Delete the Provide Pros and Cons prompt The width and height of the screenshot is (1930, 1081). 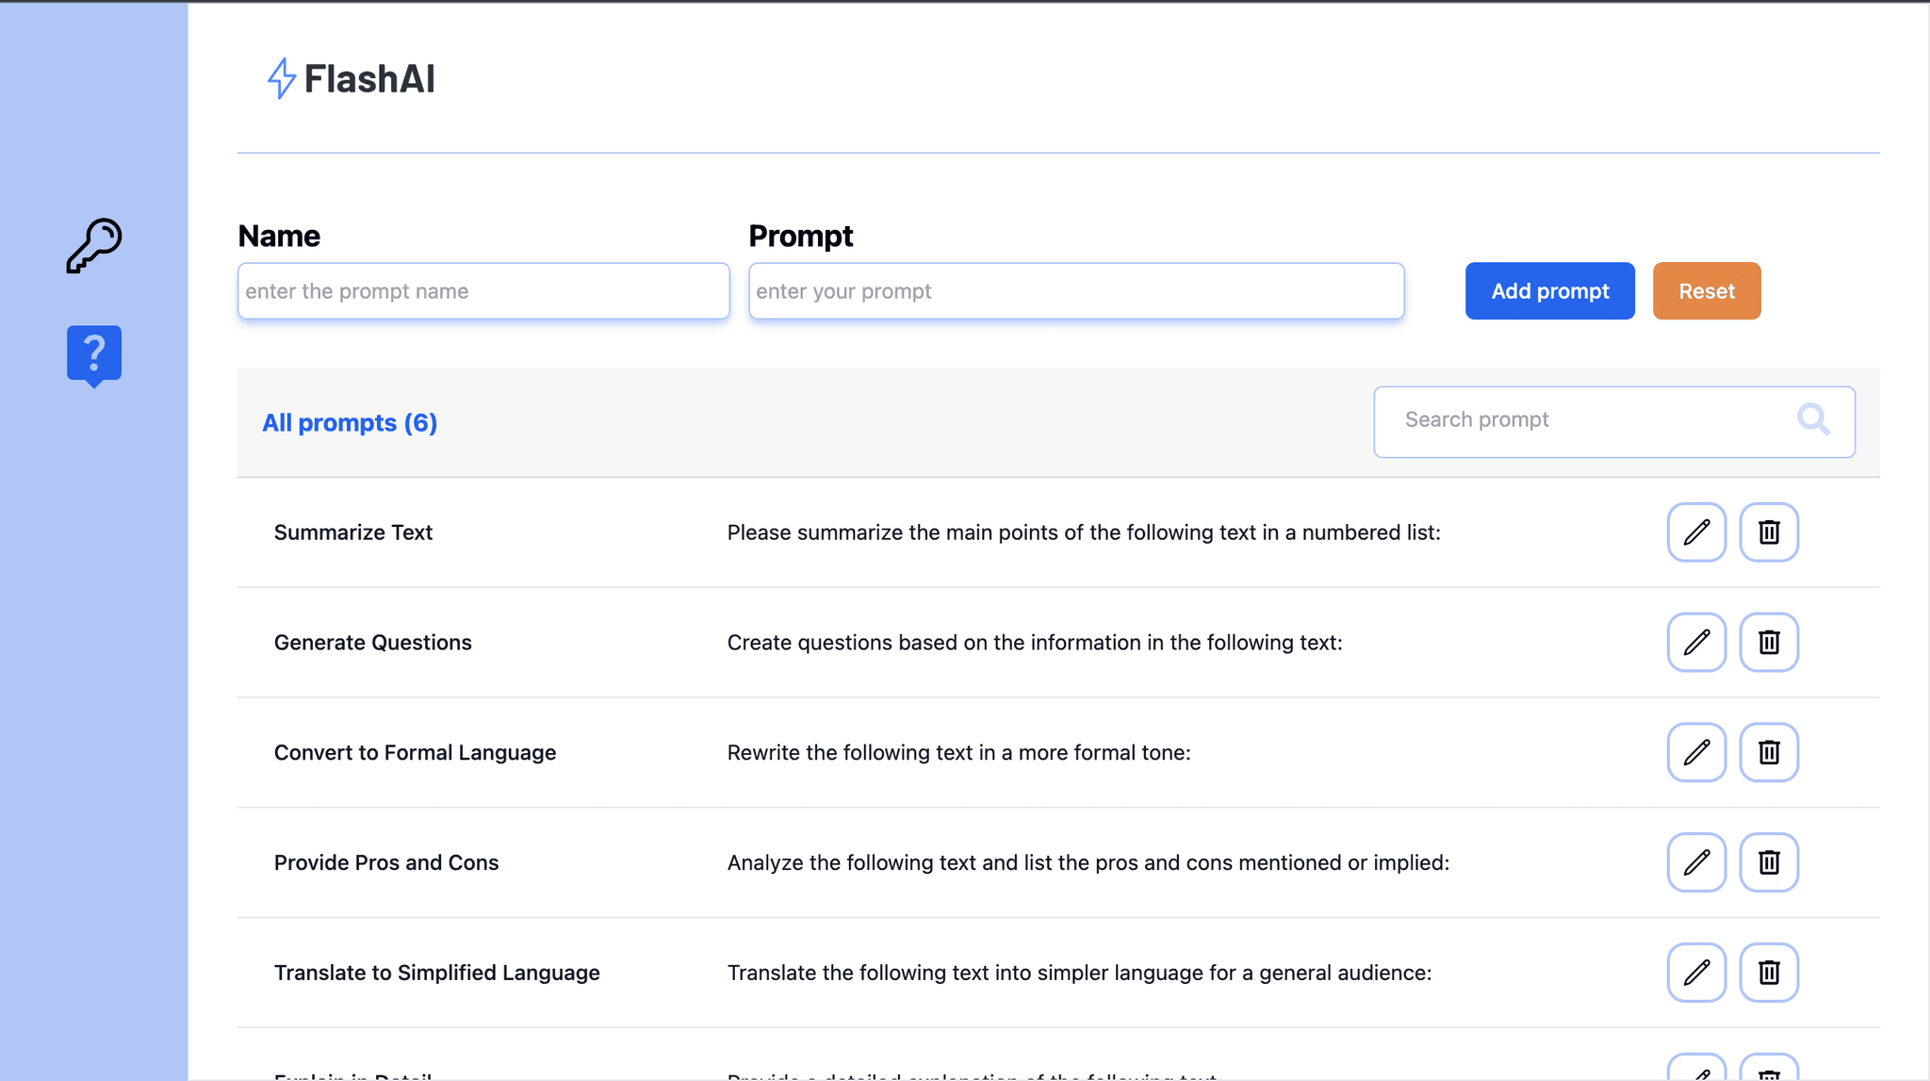coord(1769,862)
